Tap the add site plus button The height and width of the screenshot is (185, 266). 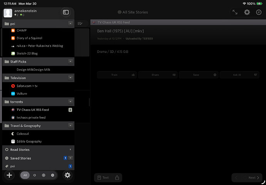9,175
